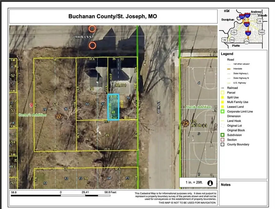275x209 pixels.
Task: Select the highlighted cyan parcel 48
Action: point(113,107)
